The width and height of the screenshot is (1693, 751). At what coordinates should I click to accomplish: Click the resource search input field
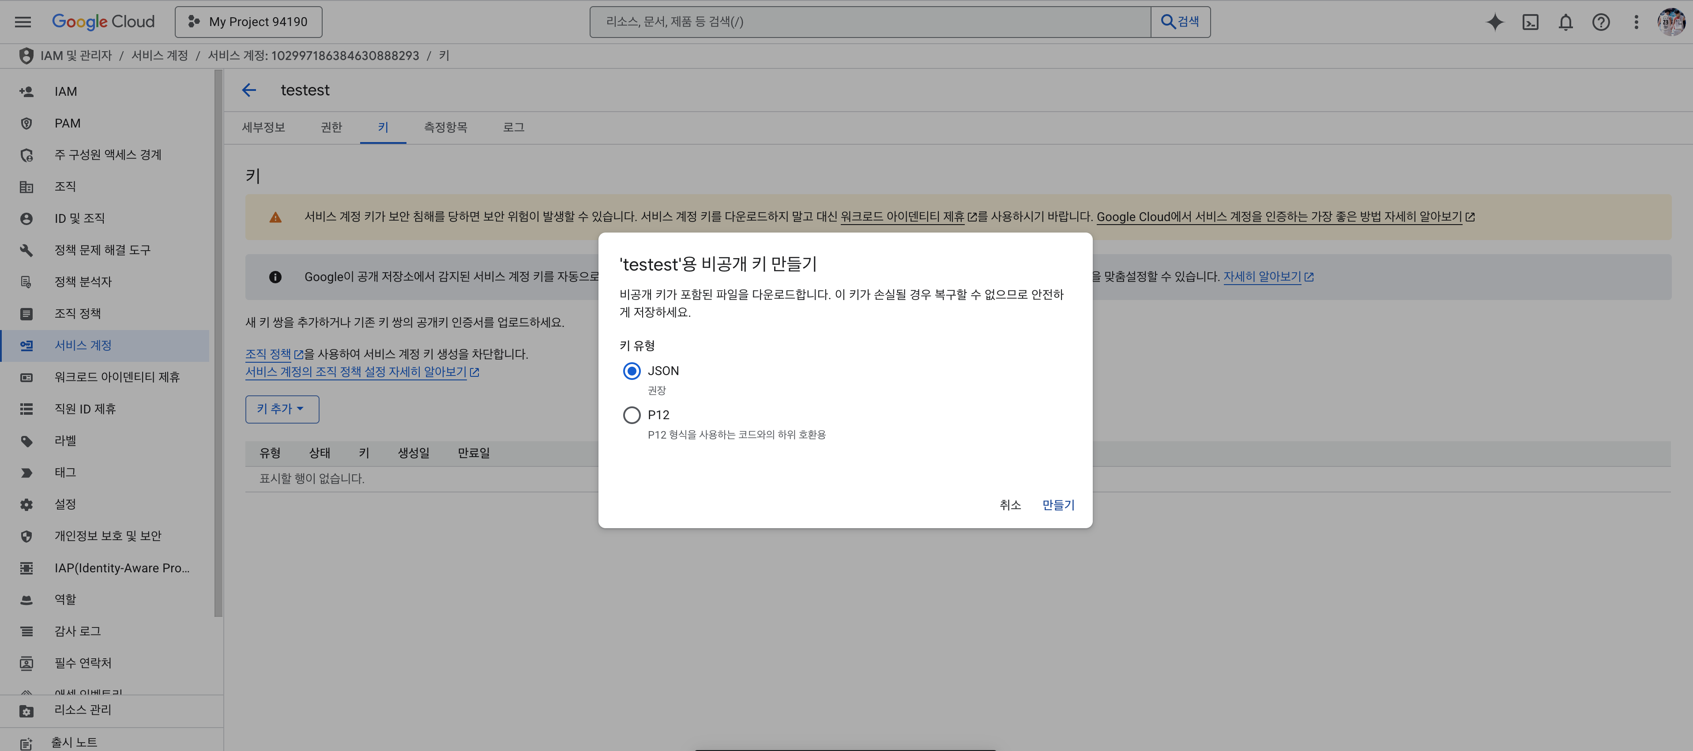pos(869,22)
